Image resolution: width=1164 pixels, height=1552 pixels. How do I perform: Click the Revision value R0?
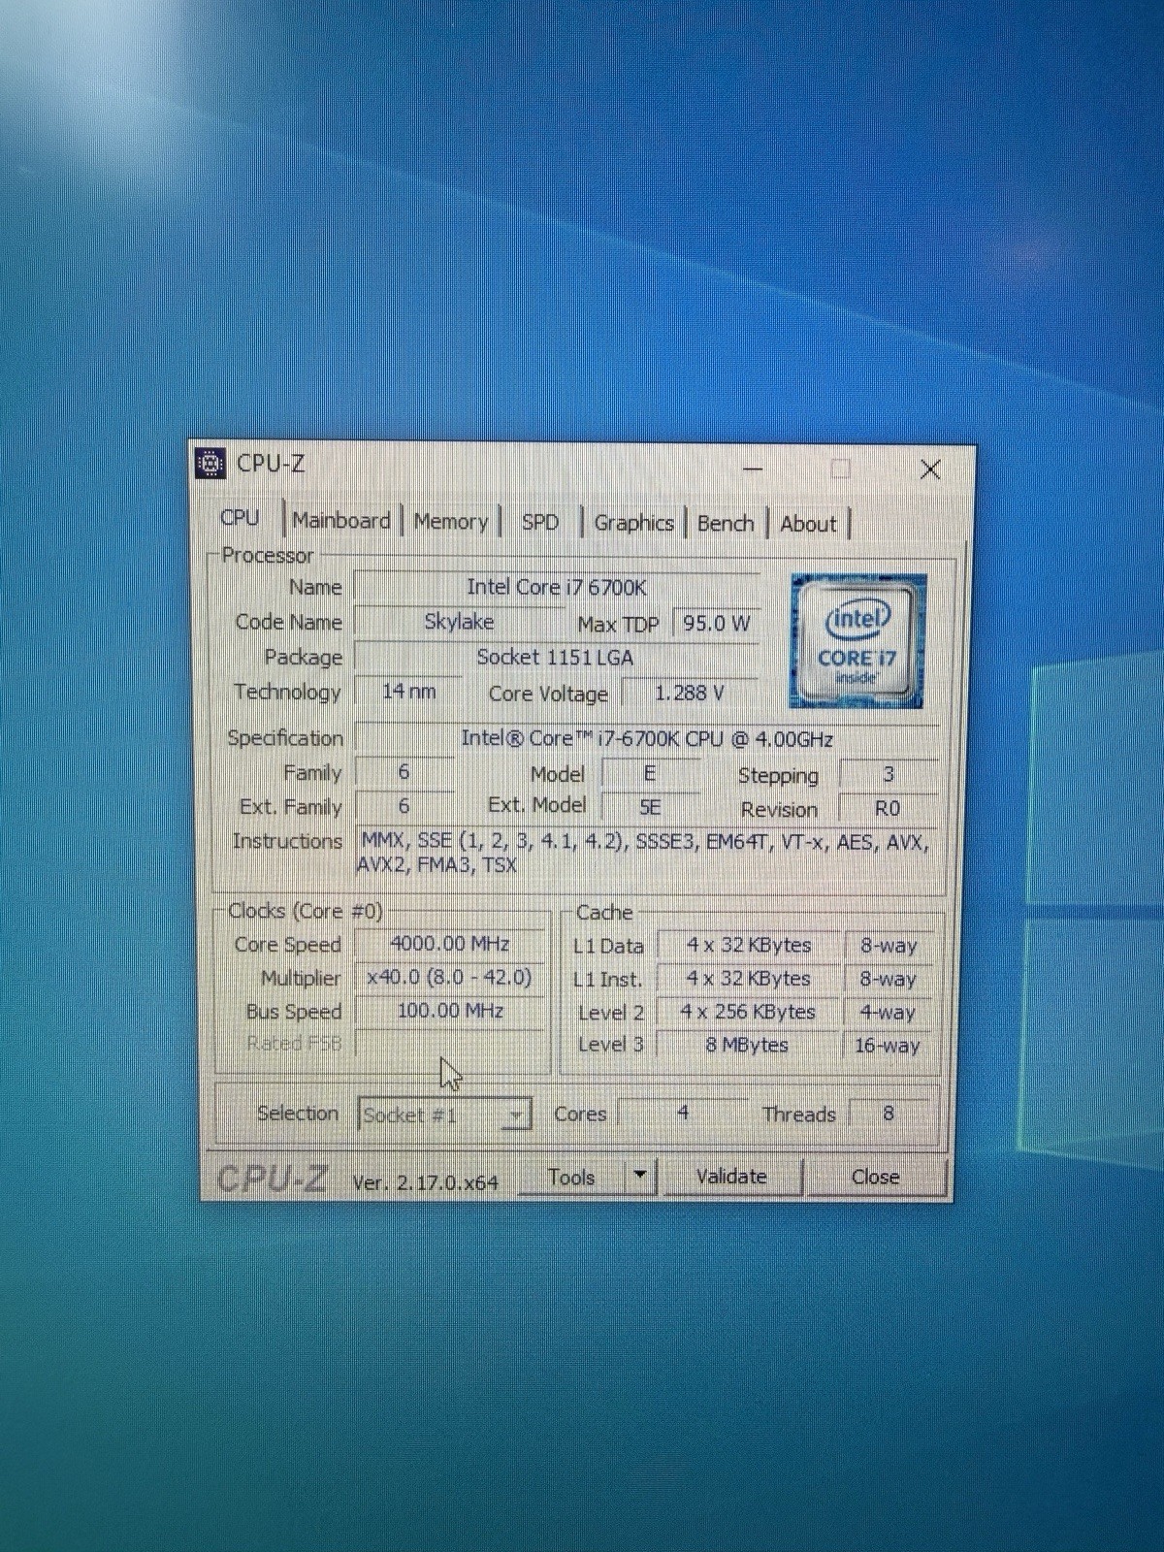tap(888, 809)
